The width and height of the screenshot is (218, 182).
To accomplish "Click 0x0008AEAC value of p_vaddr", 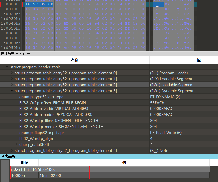I will pos(162,109).
